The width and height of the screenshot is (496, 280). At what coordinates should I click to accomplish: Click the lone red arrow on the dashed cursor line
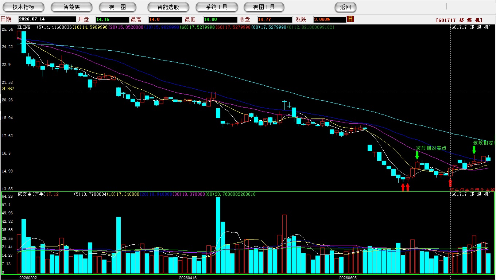pos(450,183)
